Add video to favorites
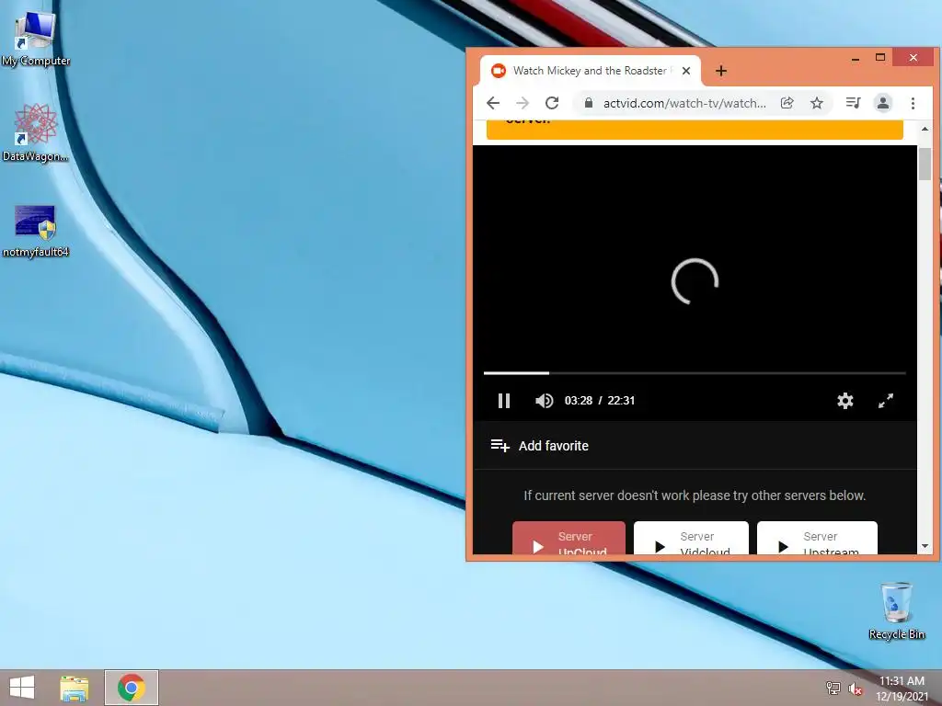The height and width of the screenshot is (706, 942). coord(539,446)
